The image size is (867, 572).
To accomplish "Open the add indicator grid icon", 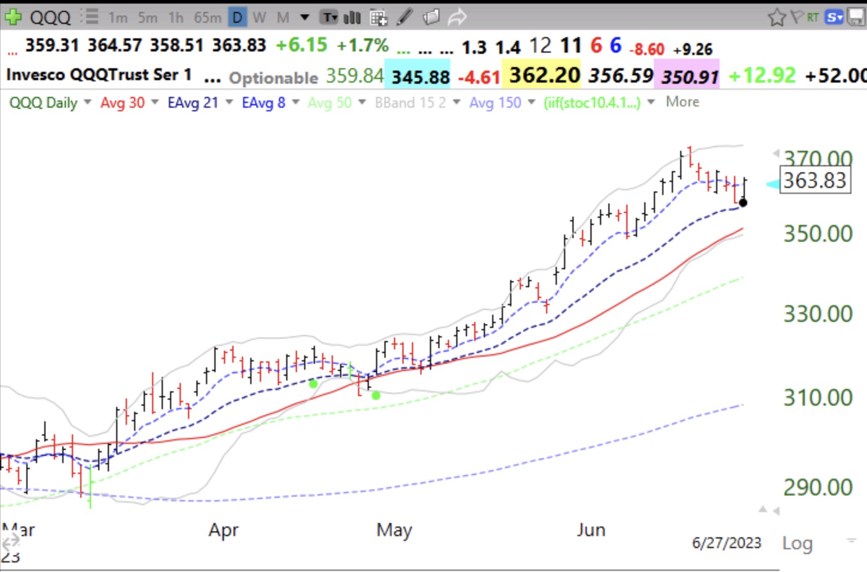I will (378, 18).
